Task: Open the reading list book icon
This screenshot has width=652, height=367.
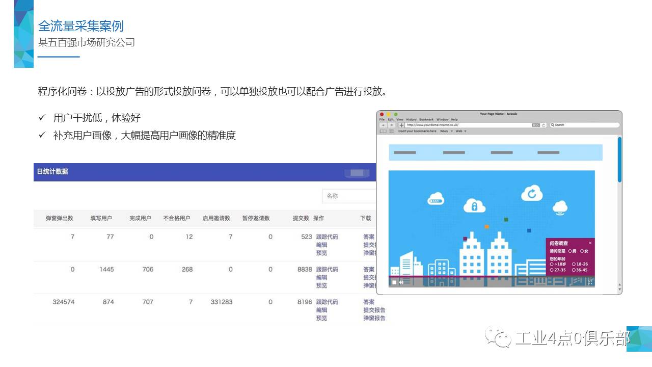Action: coord(383,131)
